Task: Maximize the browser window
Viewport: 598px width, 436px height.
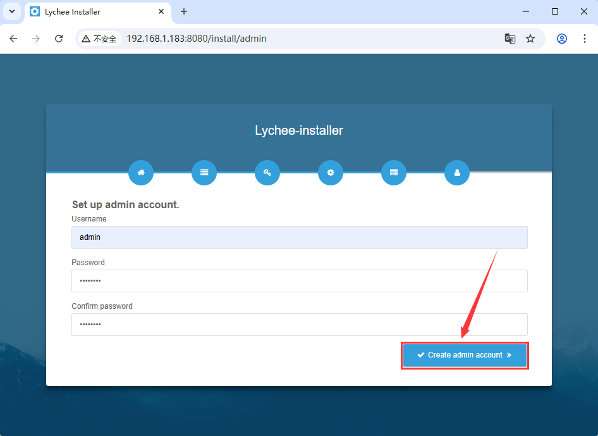Action: coord(555,11)
